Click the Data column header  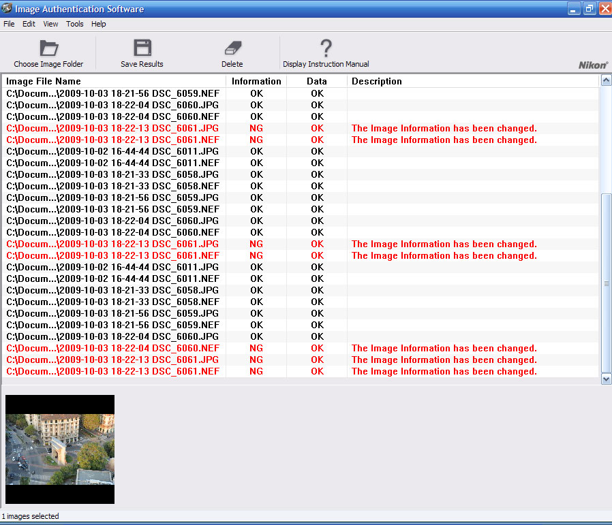316,81
